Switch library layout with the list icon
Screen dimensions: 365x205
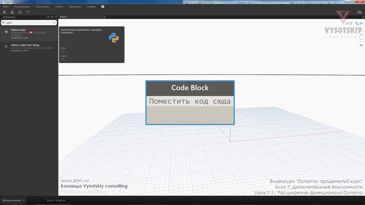point(52,17)
